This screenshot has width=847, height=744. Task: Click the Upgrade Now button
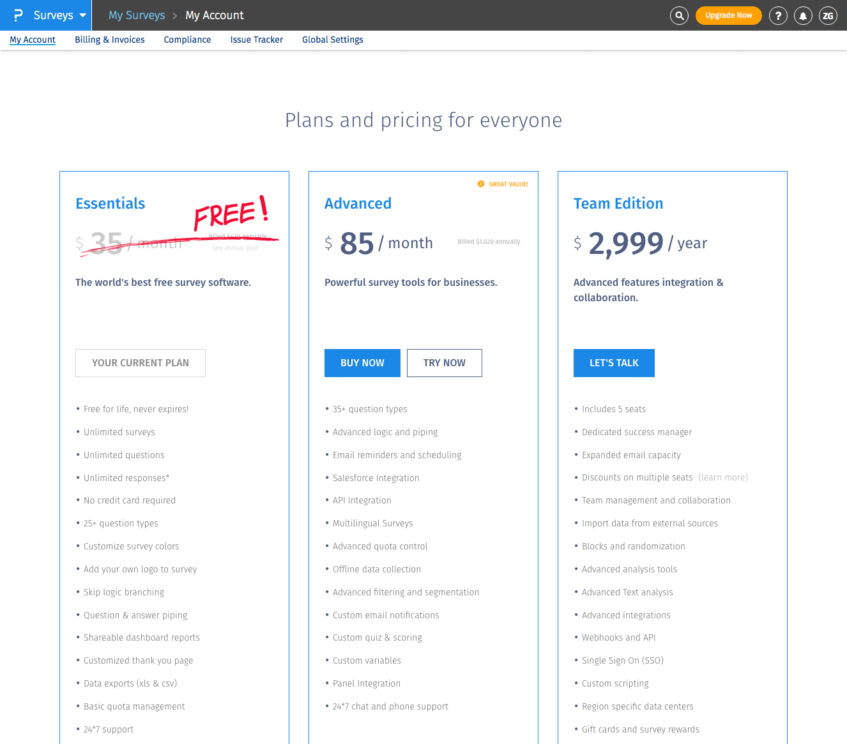point(728,15)
